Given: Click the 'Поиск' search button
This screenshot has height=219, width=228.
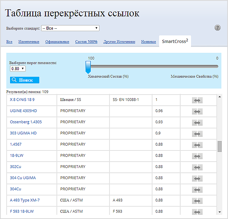Looking at the screenshot, I should (24, 80).
